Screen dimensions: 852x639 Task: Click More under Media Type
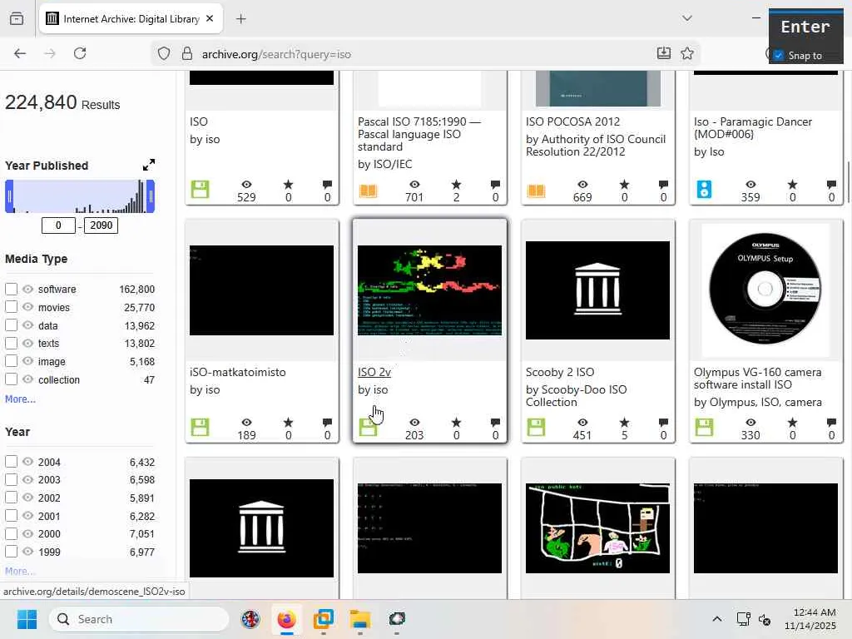[x=20, y=399]
